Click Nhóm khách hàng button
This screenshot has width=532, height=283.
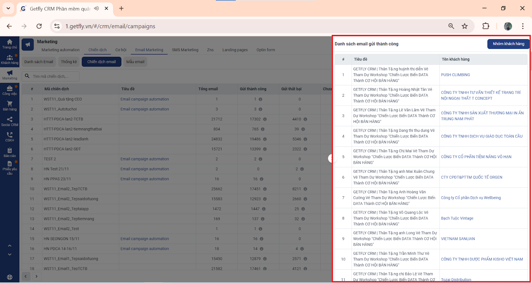click(508, 44)
